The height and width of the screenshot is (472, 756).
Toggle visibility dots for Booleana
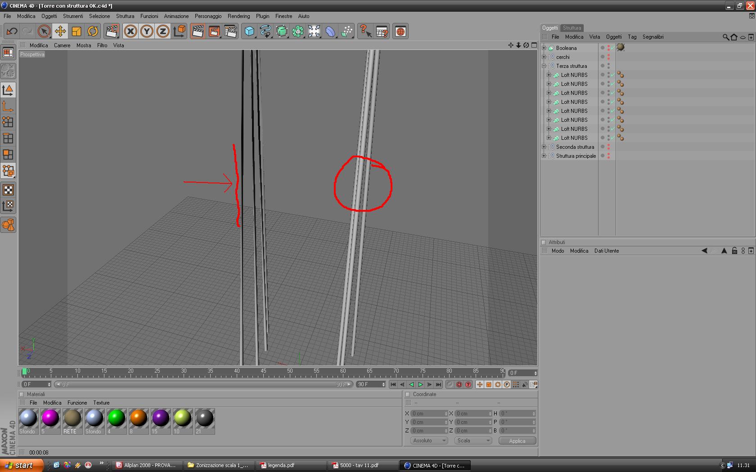tap(609, 48)
